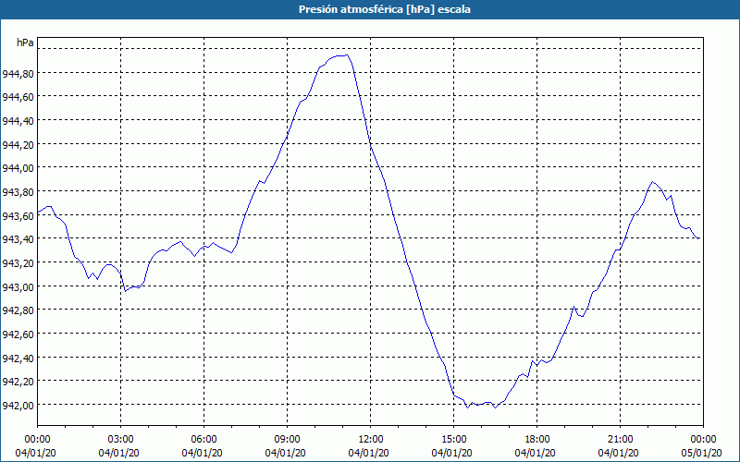This screenshot has width=740, height=462.
Task: Click the 09:00 time label
Action: pyautogui.click(x=287, y=440)
